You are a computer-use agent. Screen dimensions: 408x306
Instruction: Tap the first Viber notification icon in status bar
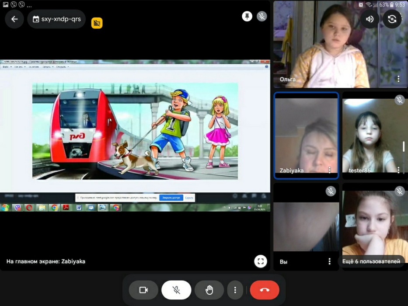[x=14, y=4]
